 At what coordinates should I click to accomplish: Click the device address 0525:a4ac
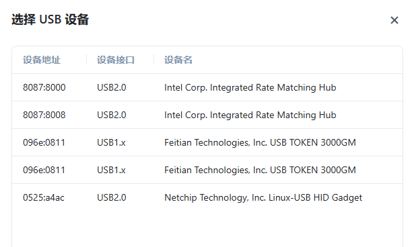tap(44, 197)
